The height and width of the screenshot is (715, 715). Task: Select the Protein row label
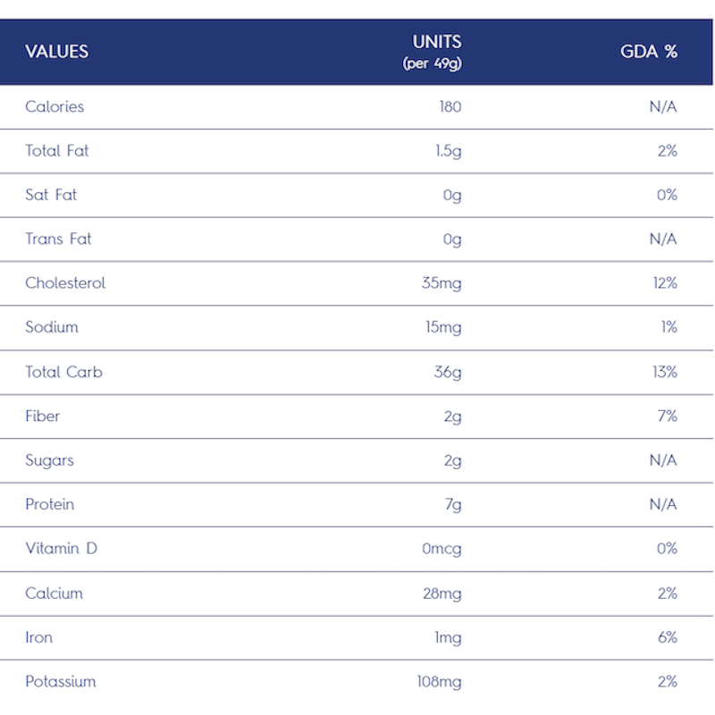(49, 504)
